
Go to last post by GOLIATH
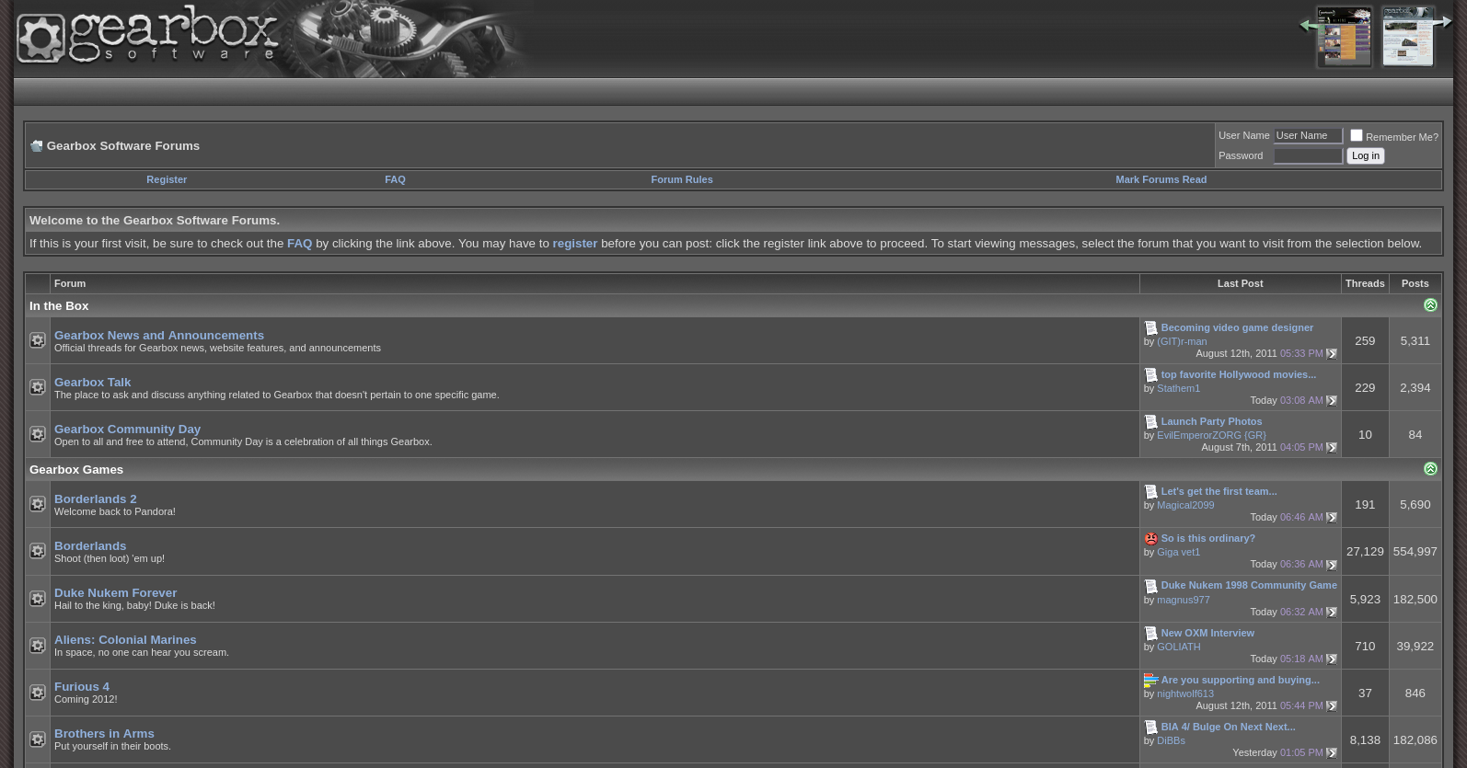tap(1332, 659)
